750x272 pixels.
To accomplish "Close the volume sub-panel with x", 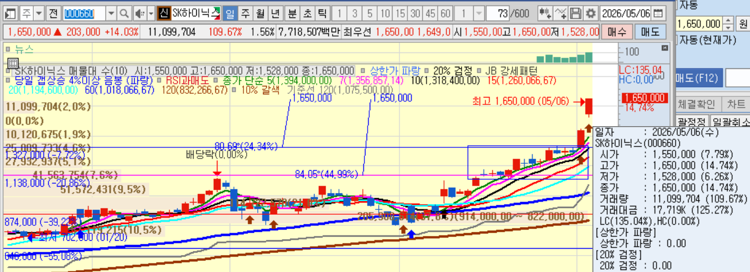I will click(x=665, y=48).
